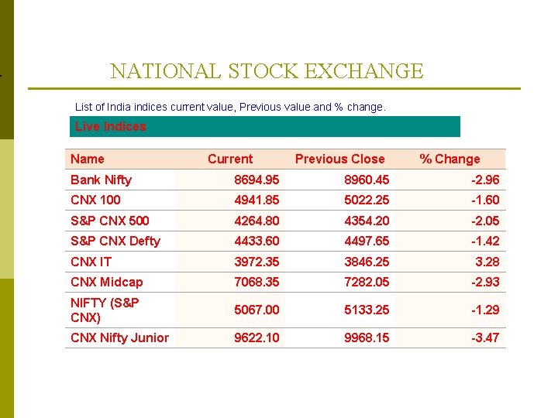Select the NIFTY (S&P CNX) index name
558x418 pixels.
pos(105,310)
